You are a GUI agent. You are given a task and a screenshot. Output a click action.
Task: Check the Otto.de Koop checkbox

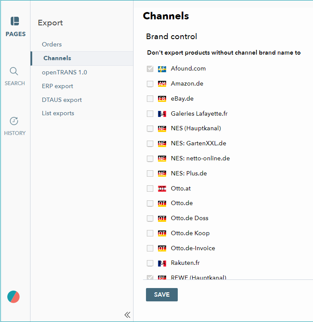[x=150, y=233]
